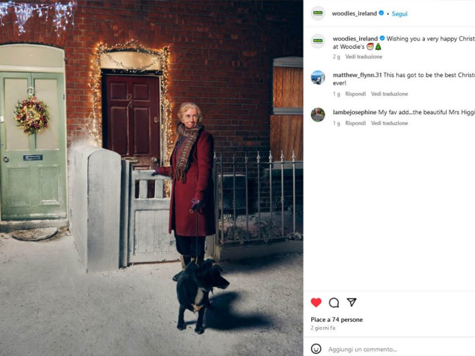The image size is (475, 356).
Task: Translate caption with Vedi traduzione
Action: tap(364, 57)
